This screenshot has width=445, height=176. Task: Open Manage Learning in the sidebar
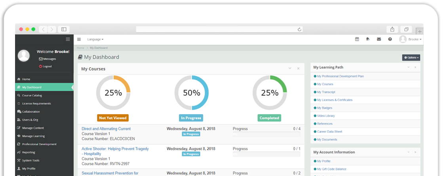tap(44, 136)
